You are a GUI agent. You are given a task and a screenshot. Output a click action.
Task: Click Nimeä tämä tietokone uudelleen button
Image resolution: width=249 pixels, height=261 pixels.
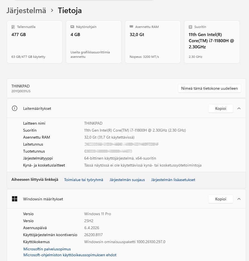pos(209,88)
